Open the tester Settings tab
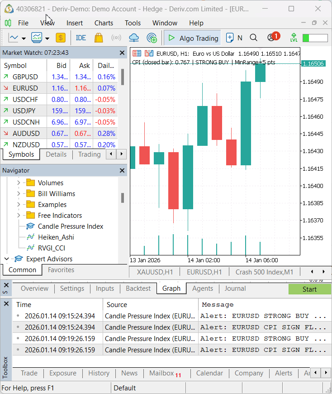332x394 pixels. click(x=72, y=288)
